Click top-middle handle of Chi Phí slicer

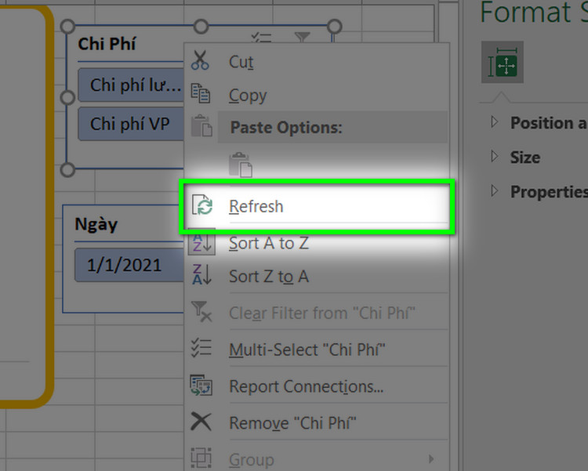[201, 27]
